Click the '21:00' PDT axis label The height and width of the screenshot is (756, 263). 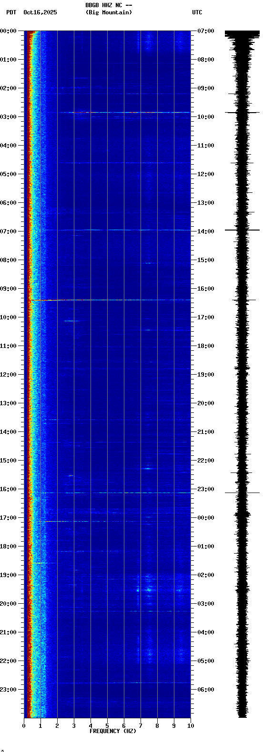click(9, 632)
